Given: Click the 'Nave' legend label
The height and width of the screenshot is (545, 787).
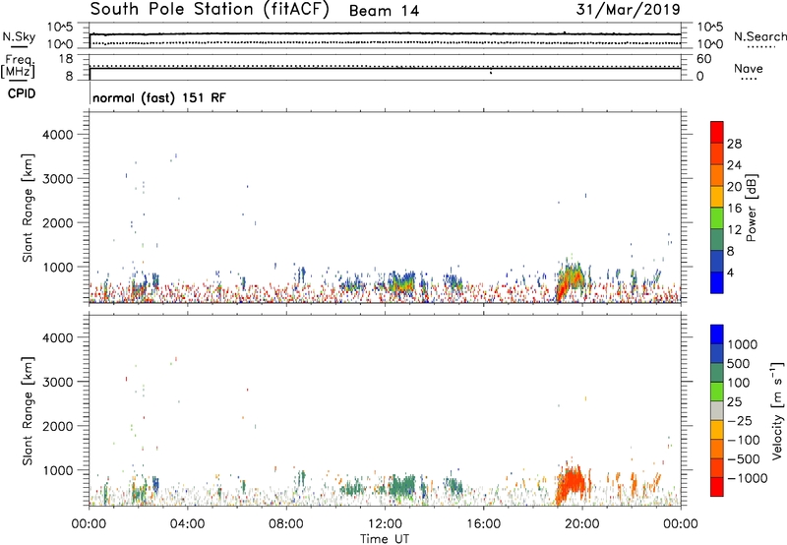Looking at the screenshot, I should click(x=749, y=69).
